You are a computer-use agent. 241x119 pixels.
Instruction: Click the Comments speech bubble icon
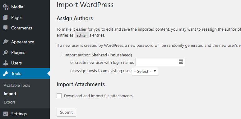click(6, 28)
